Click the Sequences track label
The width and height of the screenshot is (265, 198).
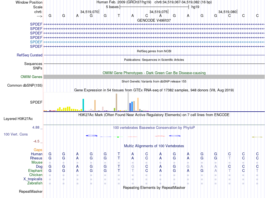click(x=33, y=64)
